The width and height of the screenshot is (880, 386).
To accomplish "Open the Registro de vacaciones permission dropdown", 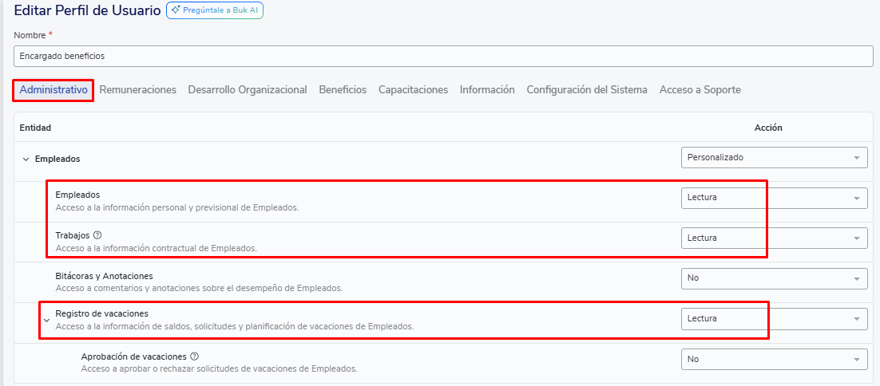I will (773, 319).
